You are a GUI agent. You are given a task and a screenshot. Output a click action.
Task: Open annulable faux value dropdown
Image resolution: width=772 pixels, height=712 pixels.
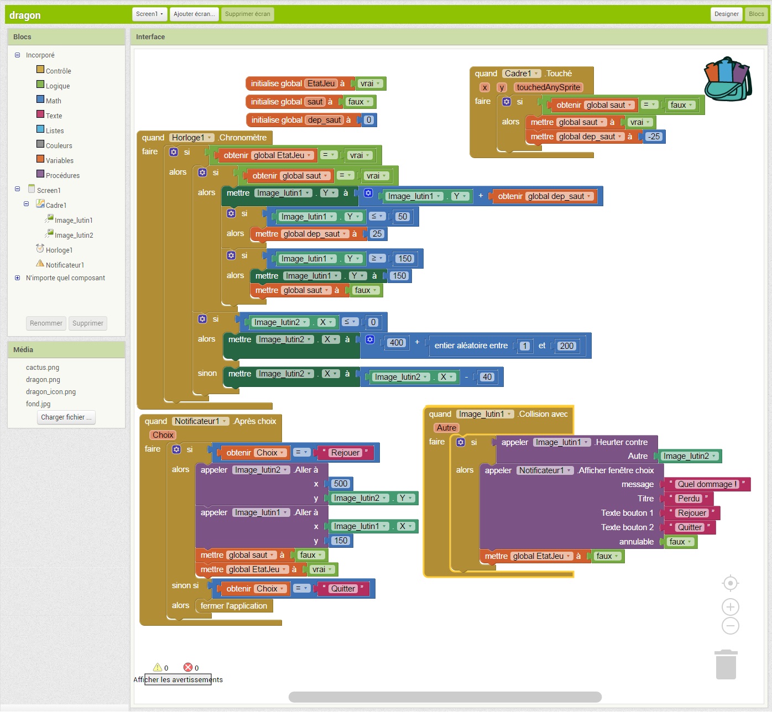point(689,542)
